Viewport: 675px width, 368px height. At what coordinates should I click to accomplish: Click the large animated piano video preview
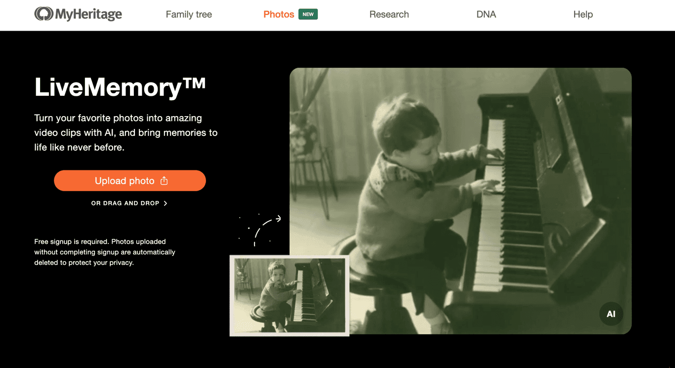[x=461, y=201]
